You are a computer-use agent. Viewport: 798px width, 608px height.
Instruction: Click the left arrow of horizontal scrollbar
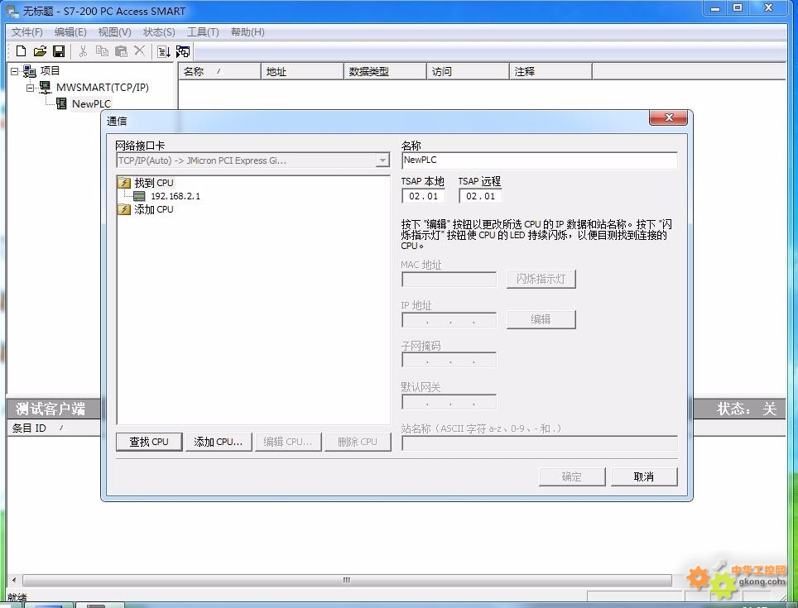click(14, 580)
